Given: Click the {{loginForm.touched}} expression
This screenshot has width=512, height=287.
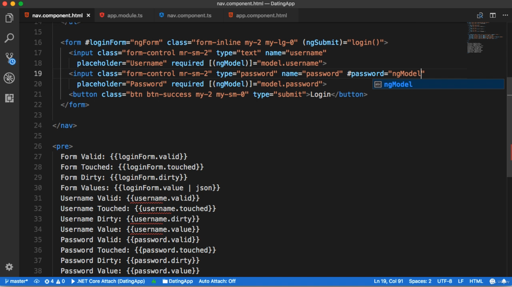Looking at the screenshot, I should click(x=161, y=167).
